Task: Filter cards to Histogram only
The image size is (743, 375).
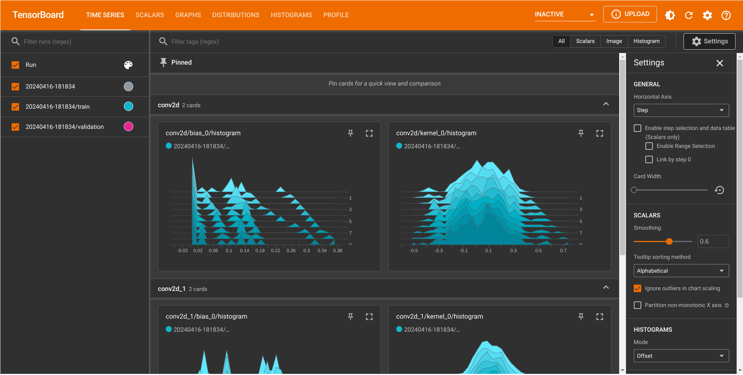Action: (x=646, y=41)
